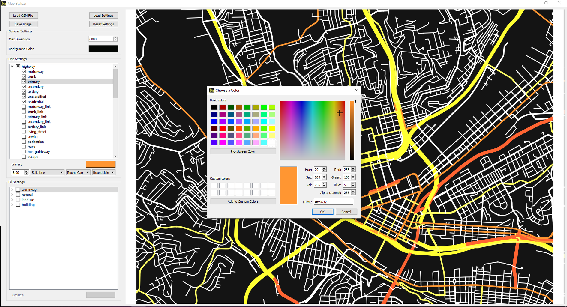This screenshot has height=307, width=567.
Task: Enable the building fill checkbox
Action: click(x=18, y=204)
